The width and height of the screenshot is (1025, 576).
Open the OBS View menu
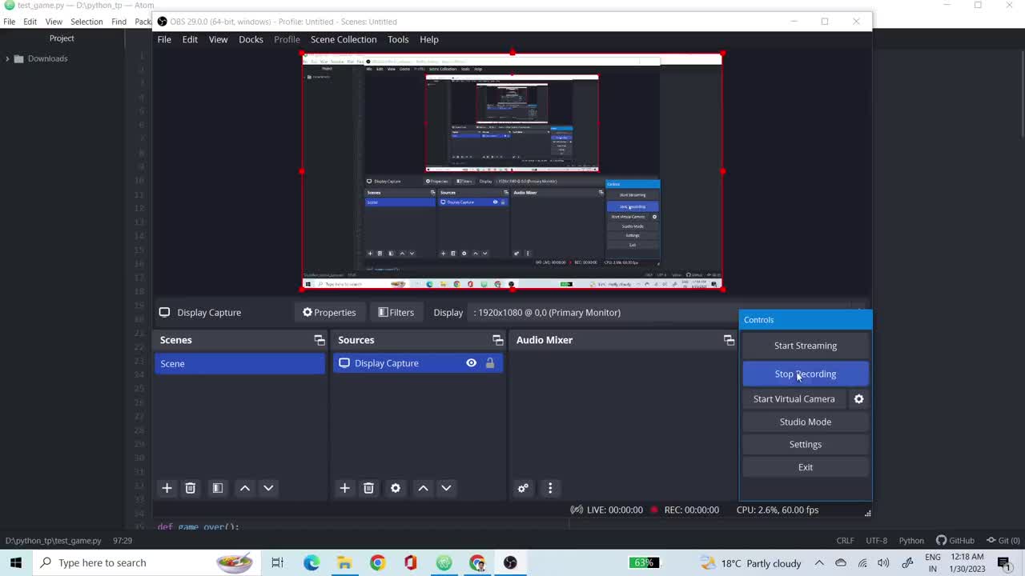pos(218,39)
